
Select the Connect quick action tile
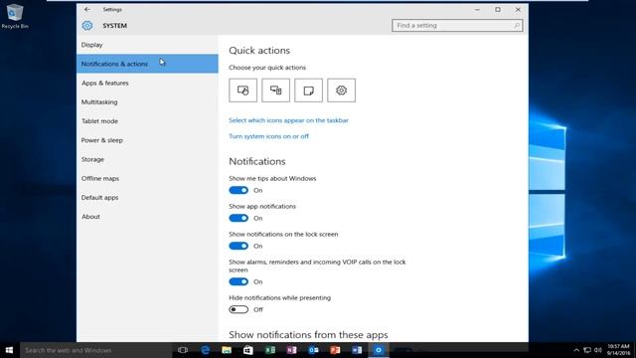click(276, 90)
